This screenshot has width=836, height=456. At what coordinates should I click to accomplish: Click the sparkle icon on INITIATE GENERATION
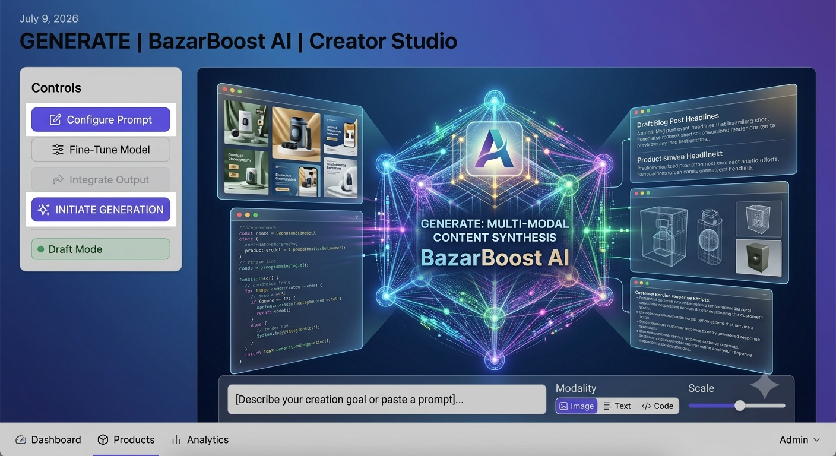tap(43, 210)
